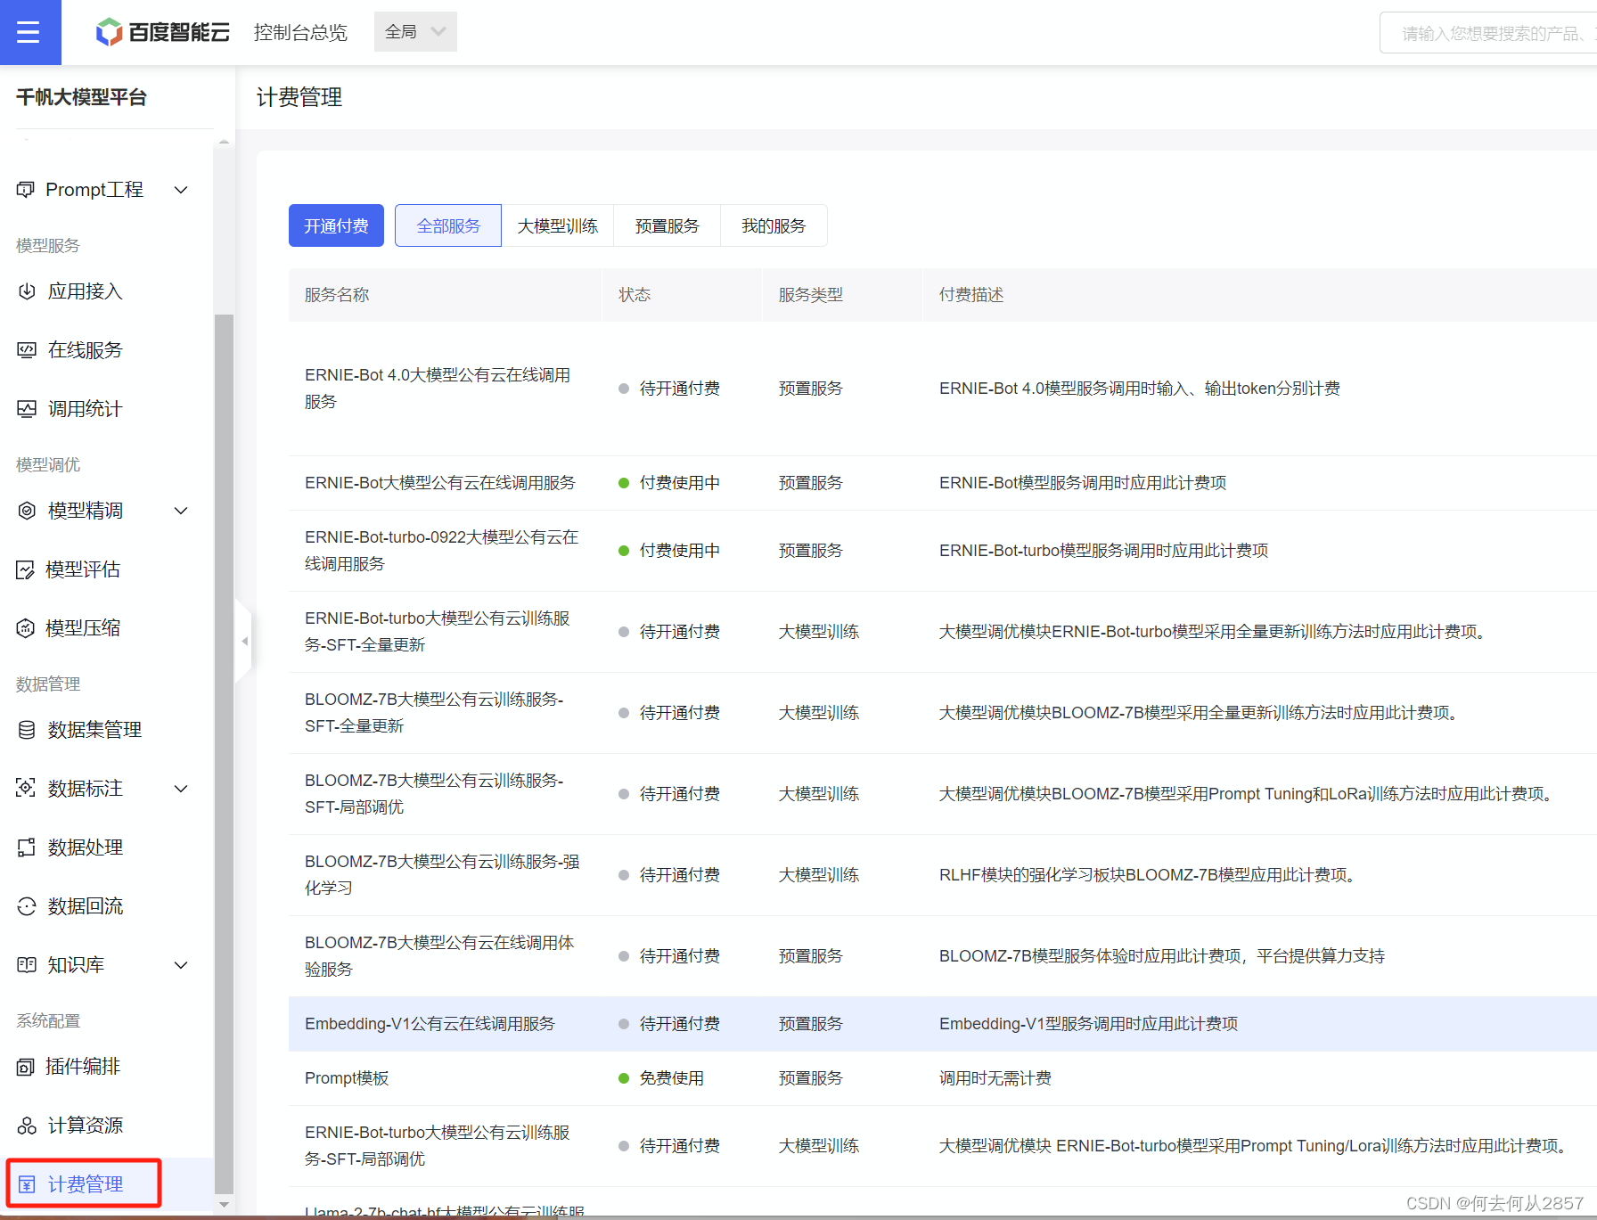The width and height of the screenshot is (1597, 1220).
Task: Click the Baidu AI Cloud logo
Action: (162, 32)
